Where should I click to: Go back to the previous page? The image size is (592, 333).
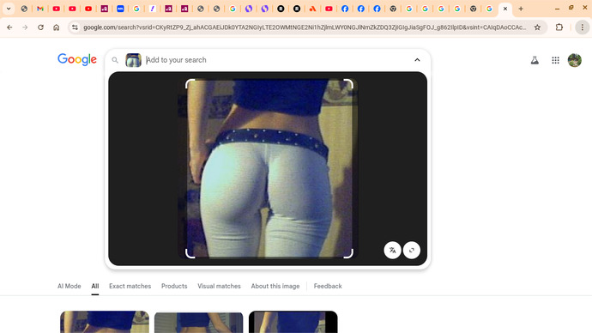click(9, 27)
